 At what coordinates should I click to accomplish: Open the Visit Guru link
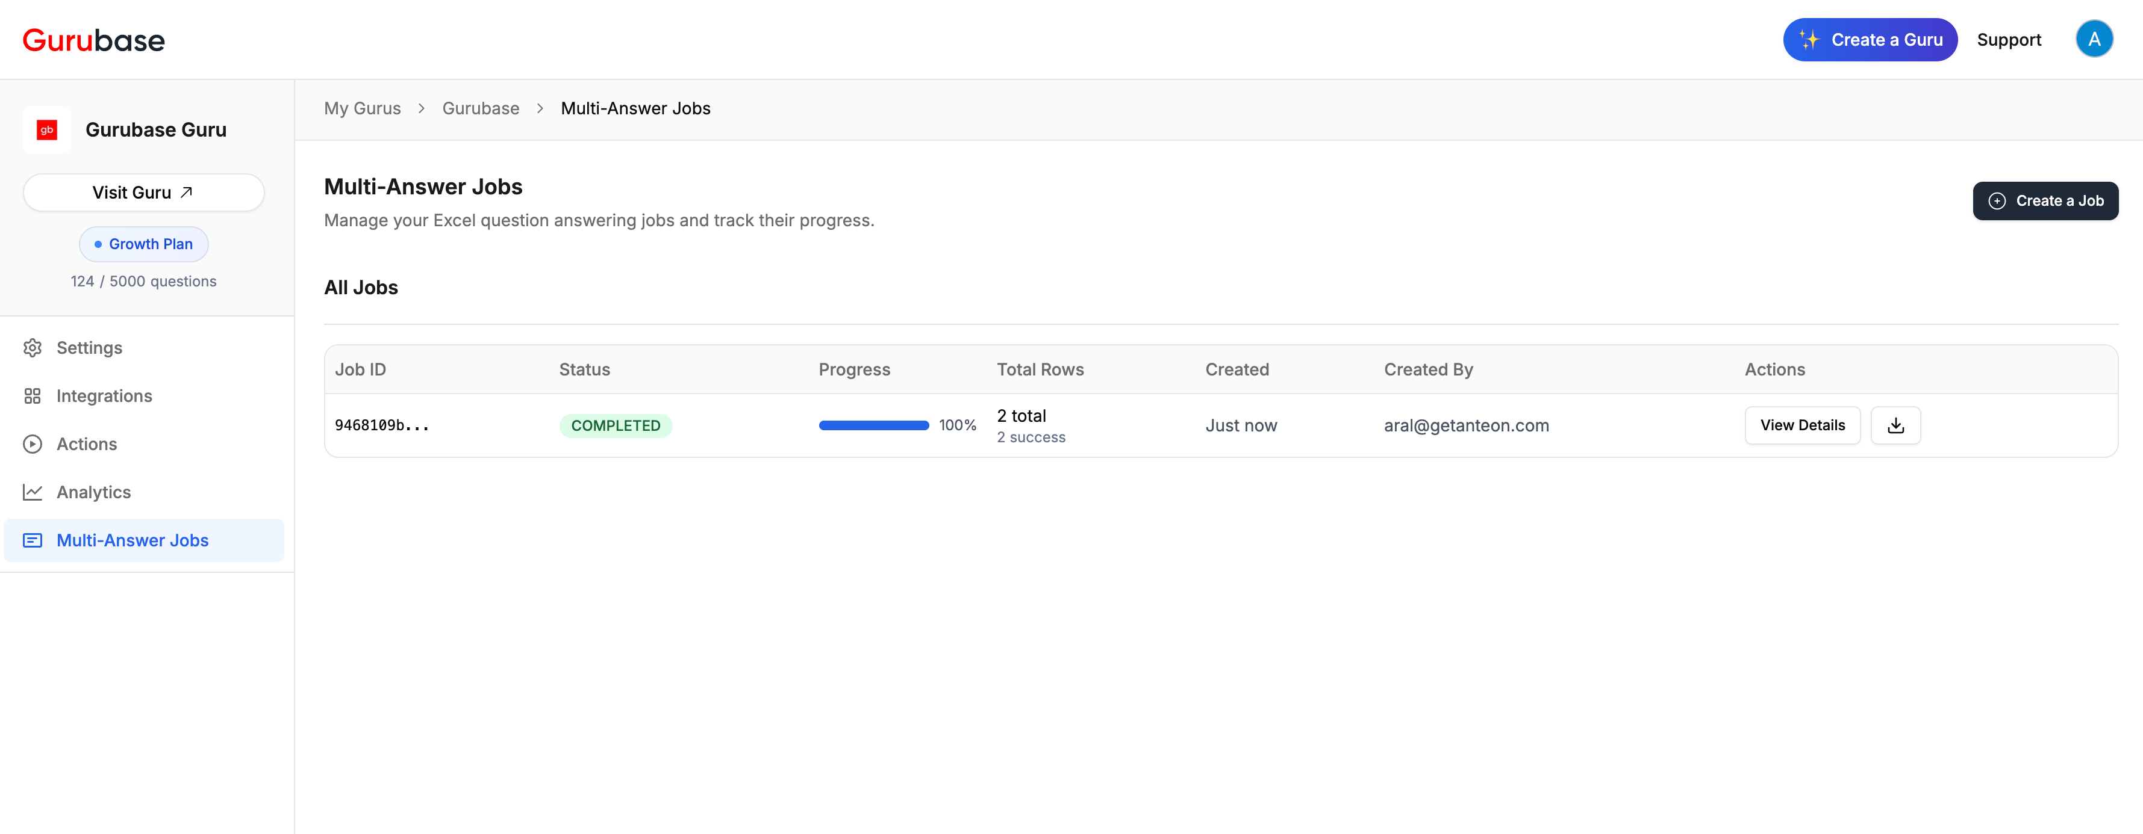[143, 192]
